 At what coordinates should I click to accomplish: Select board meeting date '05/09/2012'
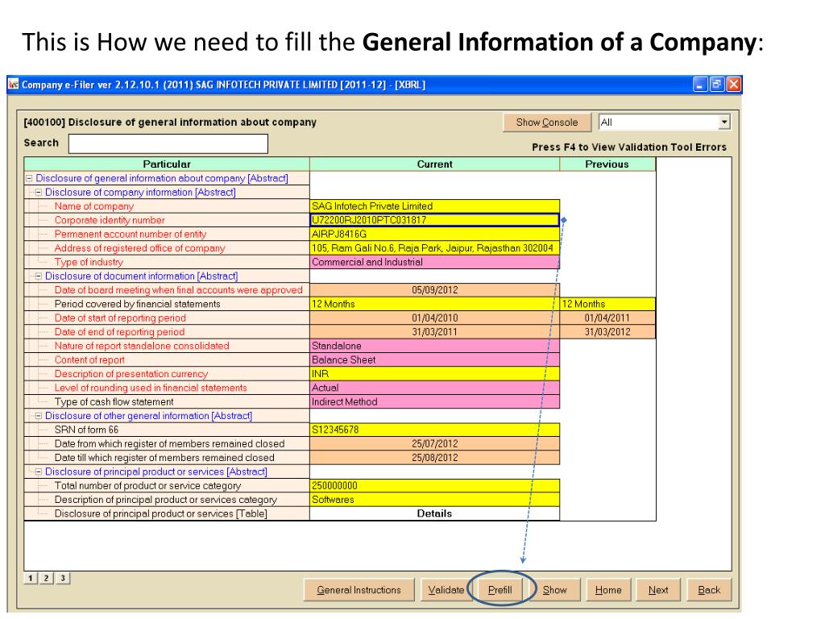pos(434,290)
